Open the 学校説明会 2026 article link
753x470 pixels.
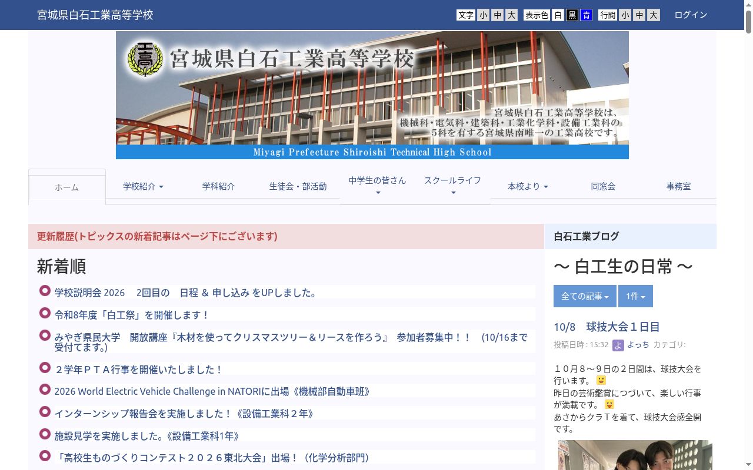[x=187, y=293]
